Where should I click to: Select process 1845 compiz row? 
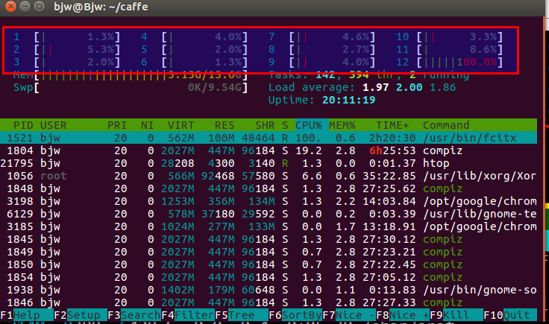[269, 239]
